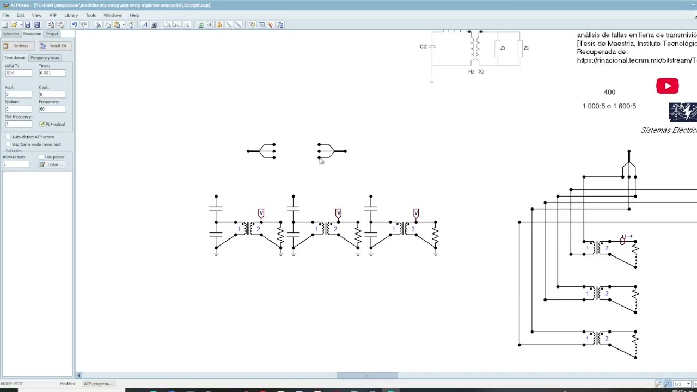Select the Frequency scan tab
The width and height of the screenshot is (697, 392).
[x=45, y=58]
